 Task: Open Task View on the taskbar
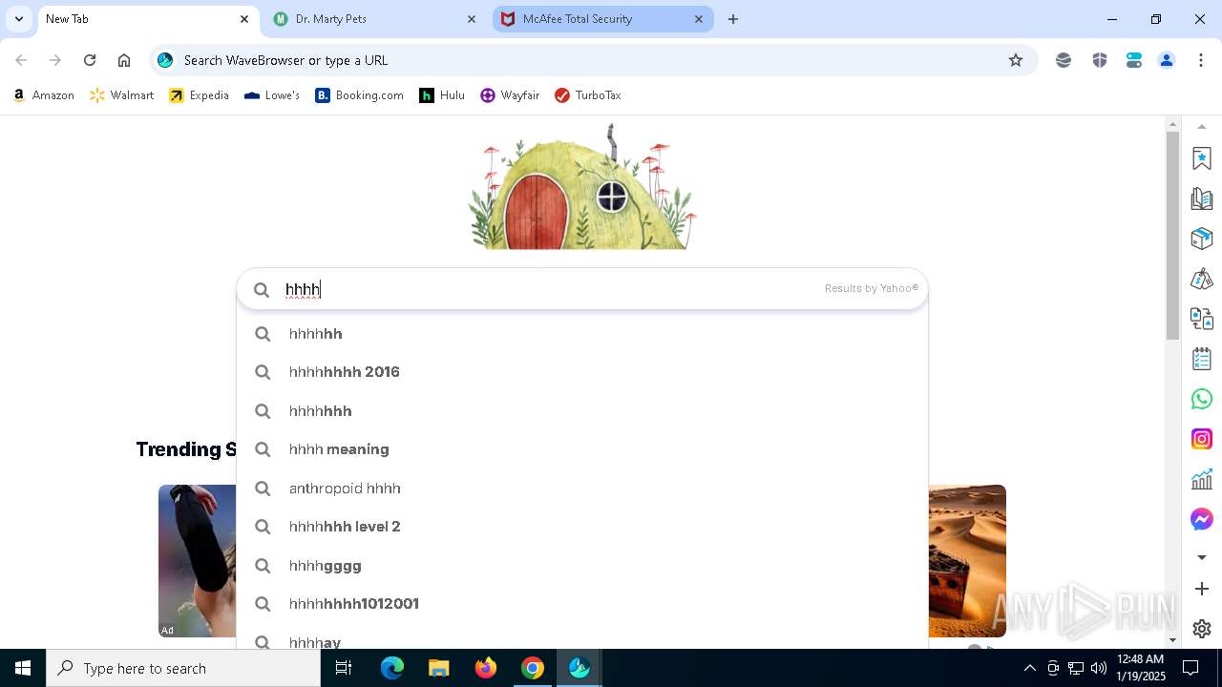tap(344, 668)
